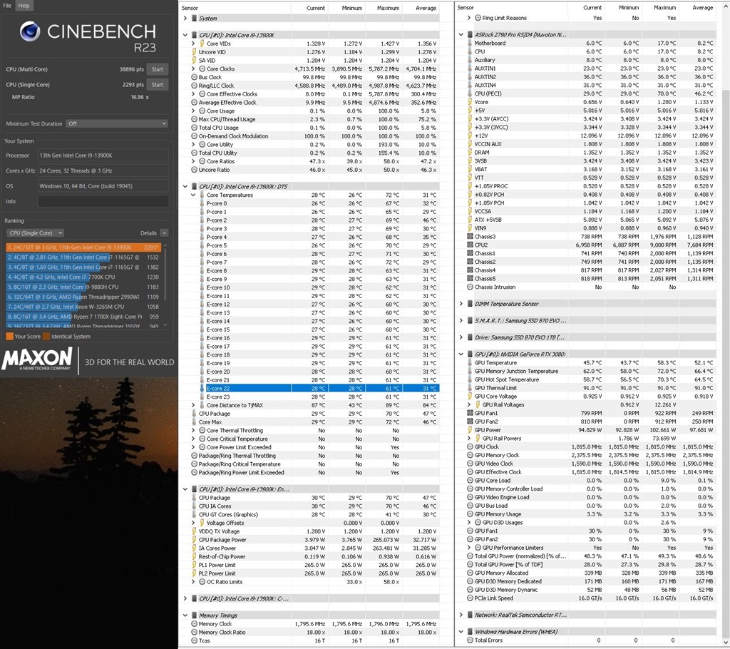730x649 pixels.
Task: Click the icon beside ASRock Z790 Pro RS/D4 header
Action: (x=470, y=35)
